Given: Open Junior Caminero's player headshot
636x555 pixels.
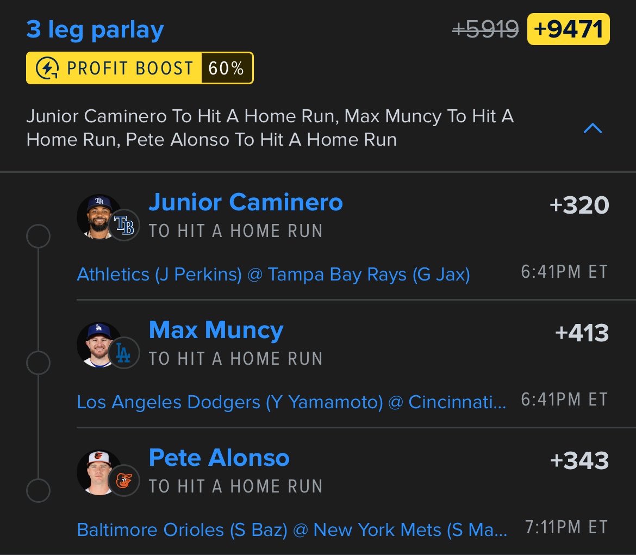Looking at the screenshot, I should 98,217.
